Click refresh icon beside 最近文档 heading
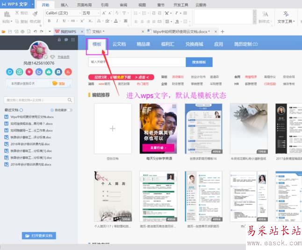This screenshot has width=302, height=250. pyautogui.click(x=21, y=110)
